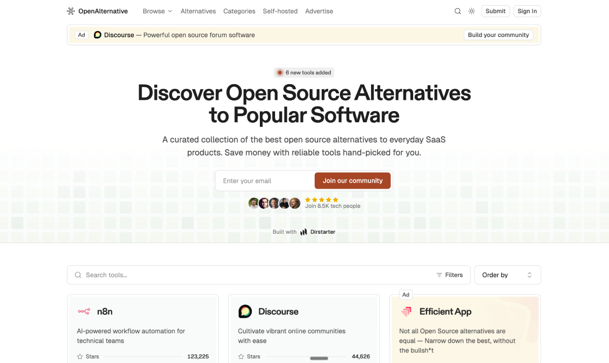Click the Stars icon on Discourse card

click(x=241, y=356)
